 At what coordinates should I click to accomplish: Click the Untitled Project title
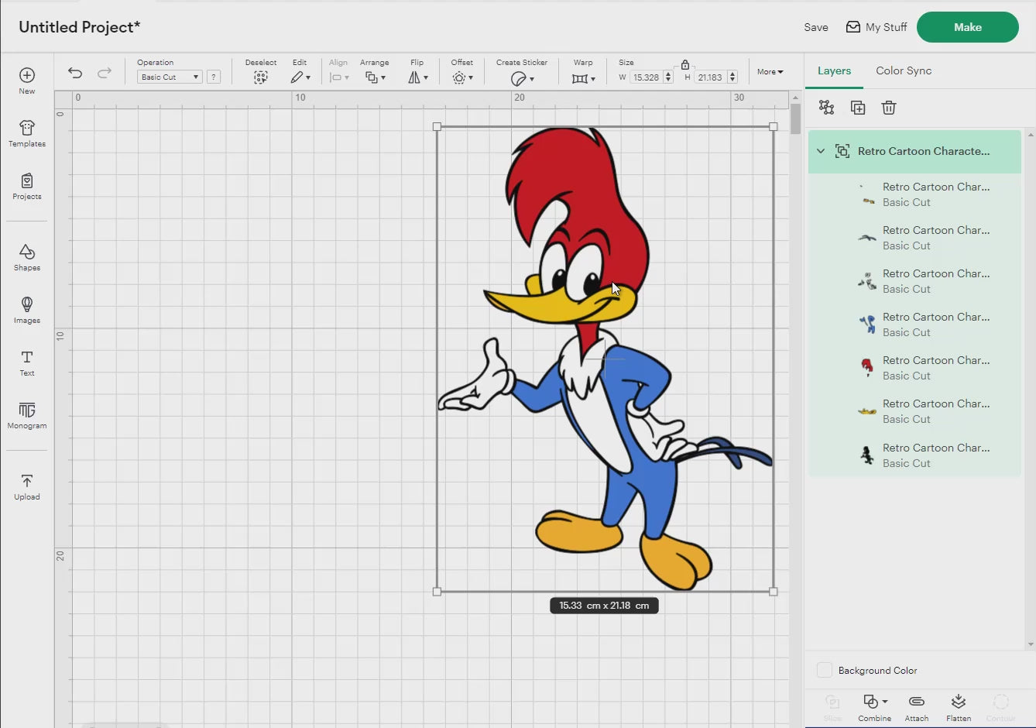(80, 27)
